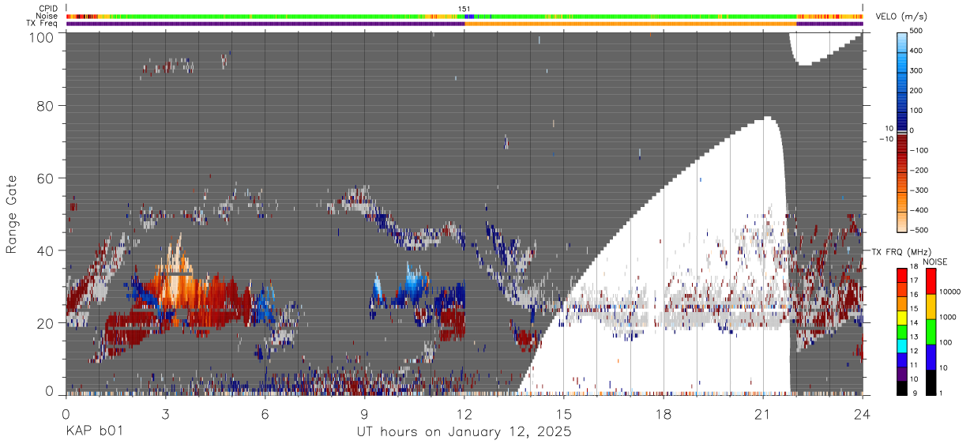970x448 pixels.
Task: Click the 'TX Freq' row label
Action: [x=43, y=23]
